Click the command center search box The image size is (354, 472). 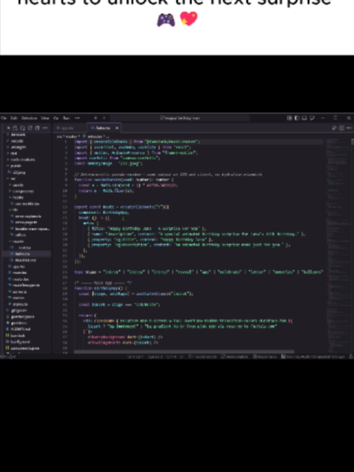(x=180, y=118)
